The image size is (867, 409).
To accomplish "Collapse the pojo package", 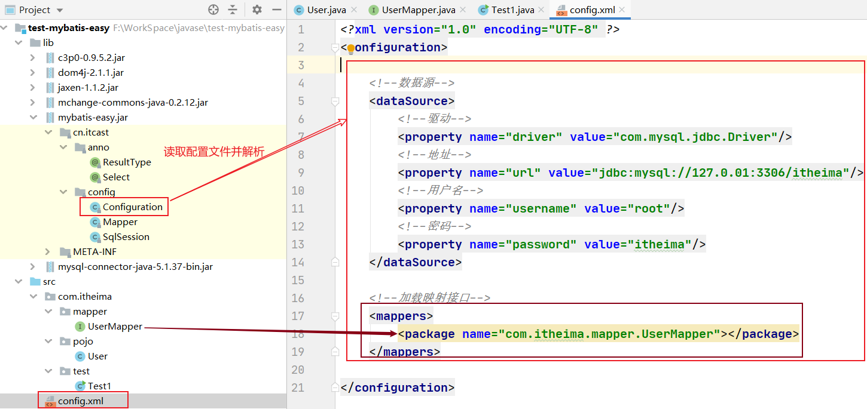I will [x=48, y=341].
